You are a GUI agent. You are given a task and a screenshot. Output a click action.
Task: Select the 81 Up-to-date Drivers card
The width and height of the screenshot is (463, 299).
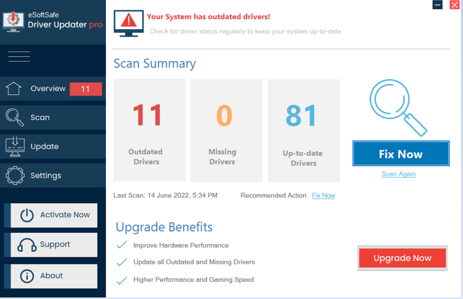tap(304, 130)
